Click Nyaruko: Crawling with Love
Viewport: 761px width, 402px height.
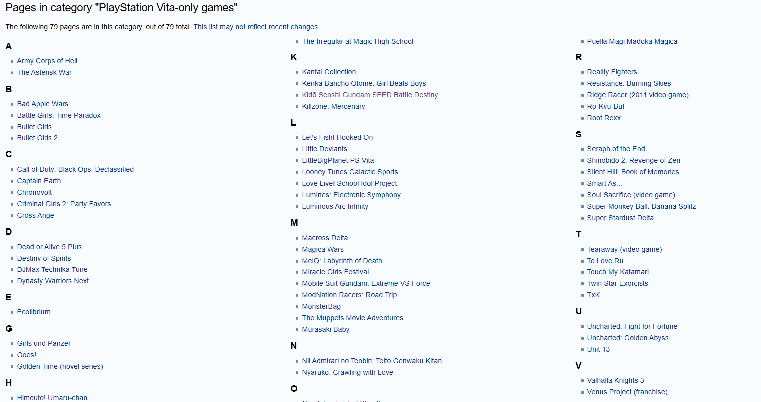pyautogui.click(x=347, y=372)
